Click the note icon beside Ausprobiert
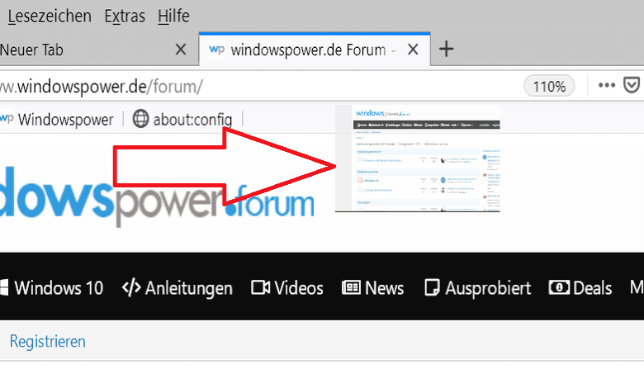644x388 pixels. click(x=432, y=287)
